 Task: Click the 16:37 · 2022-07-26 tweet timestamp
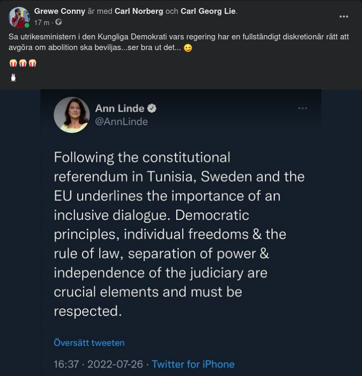point(98,364)
